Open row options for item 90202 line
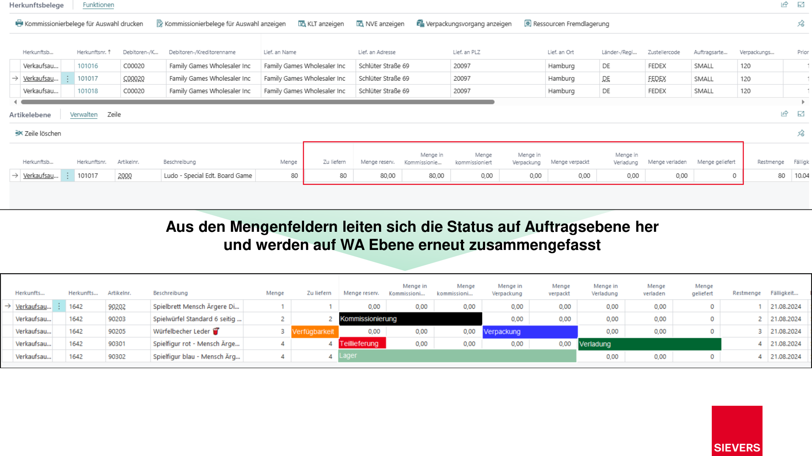The image size is (812, 456). 59,307
